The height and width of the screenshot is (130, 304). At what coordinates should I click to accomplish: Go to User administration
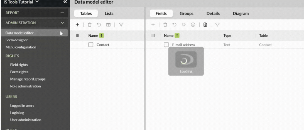tap(26, 120)
